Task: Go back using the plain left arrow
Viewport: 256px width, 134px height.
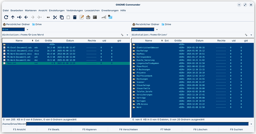Action: point(26,17)
